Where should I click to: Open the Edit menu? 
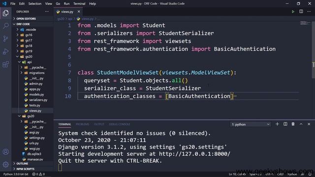pos(22,3)
